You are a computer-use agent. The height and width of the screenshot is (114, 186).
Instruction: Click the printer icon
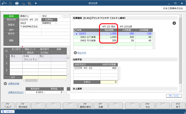(17, 3)
